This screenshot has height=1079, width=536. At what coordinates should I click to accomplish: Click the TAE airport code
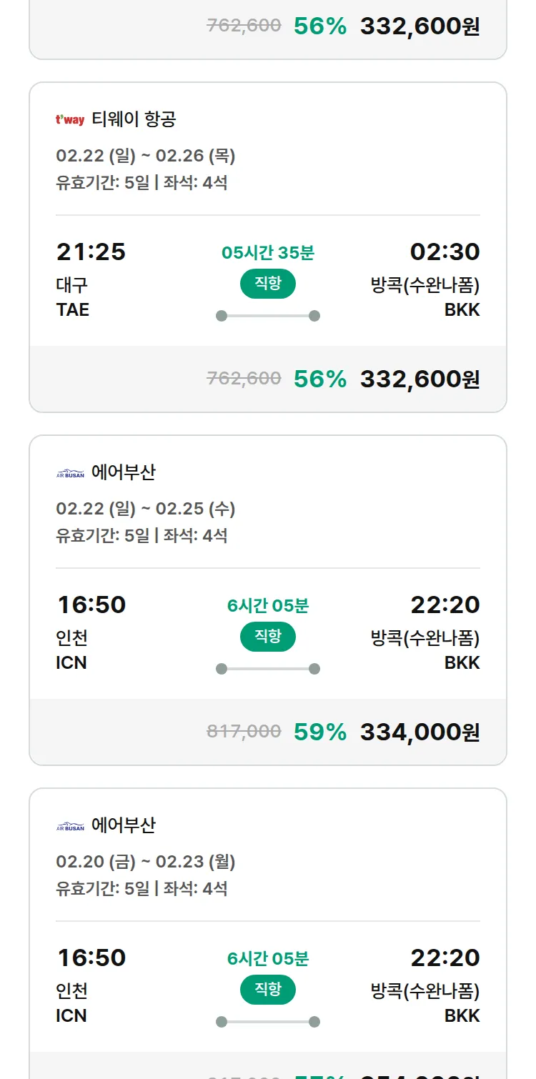pyautogui.click(x=73, y=309)
